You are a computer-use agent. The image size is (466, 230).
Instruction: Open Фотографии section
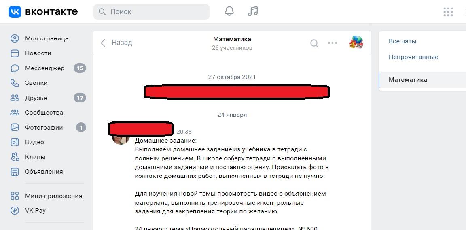pyautogui.click(x=48, y=127)
